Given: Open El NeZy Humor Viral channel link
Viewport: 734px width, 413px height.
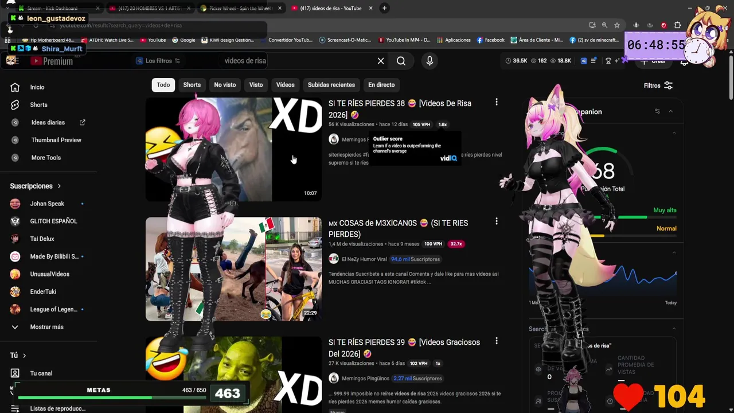Looking at the screenshot, I should tap(364, 259).
